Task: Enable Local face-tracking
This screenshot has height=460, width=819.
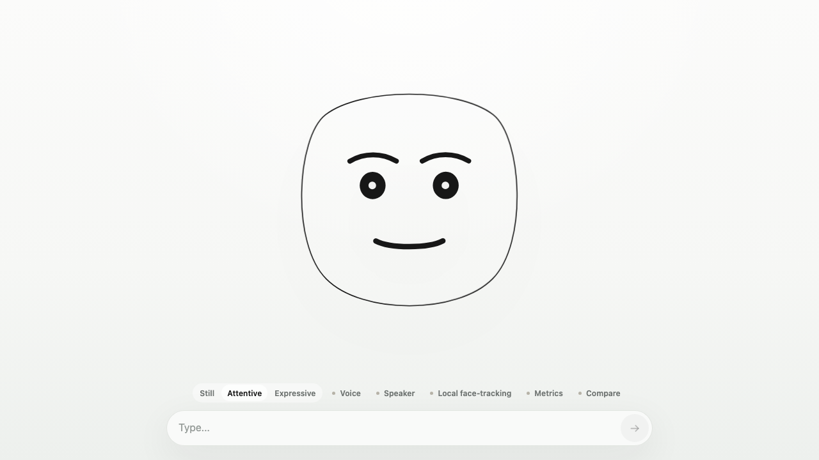Action: point(470,394)
